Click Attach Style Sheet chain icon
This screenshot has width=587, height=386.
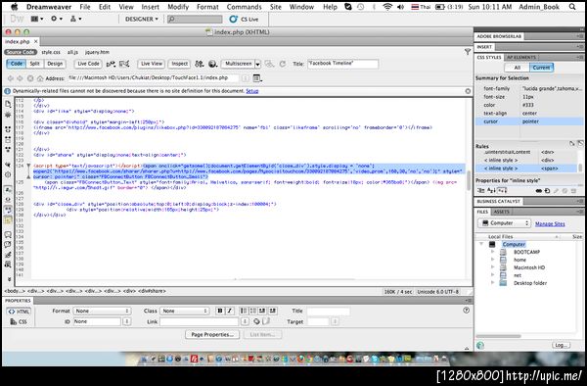(x=539, y=191)
